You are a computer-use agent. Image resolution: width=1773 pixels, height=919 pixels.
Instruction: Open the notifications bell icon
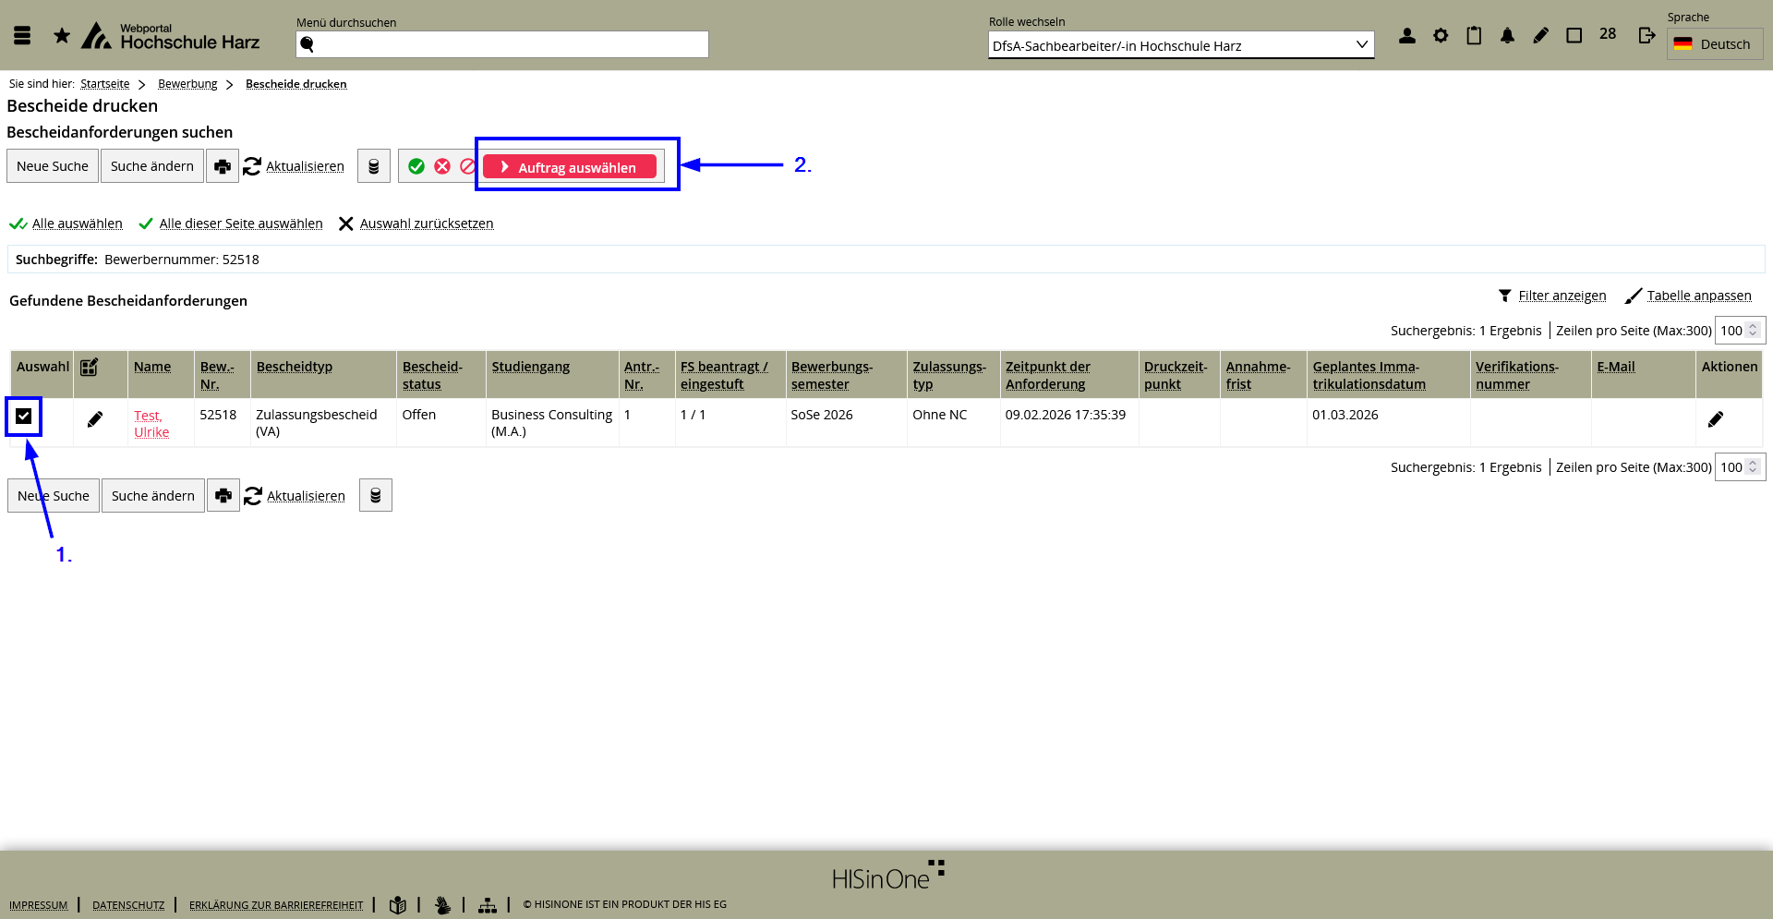click(1507, 36)
